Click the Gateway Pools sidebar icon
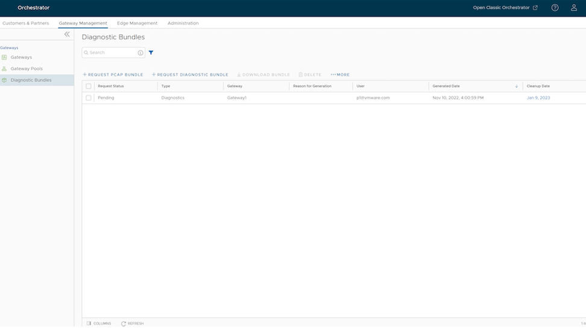This screenshot has width=586, height=329. (5, 69)
